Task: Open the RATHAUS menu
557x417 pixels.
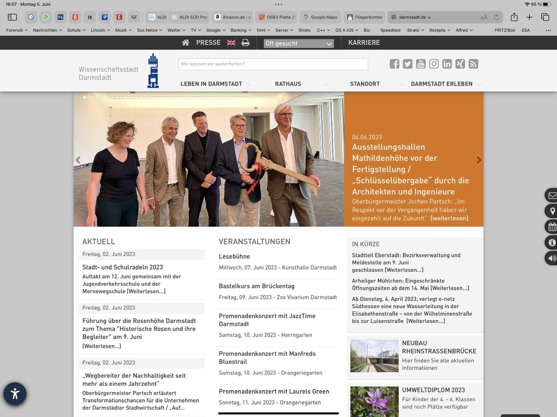Action: click(x=288, y=84)
